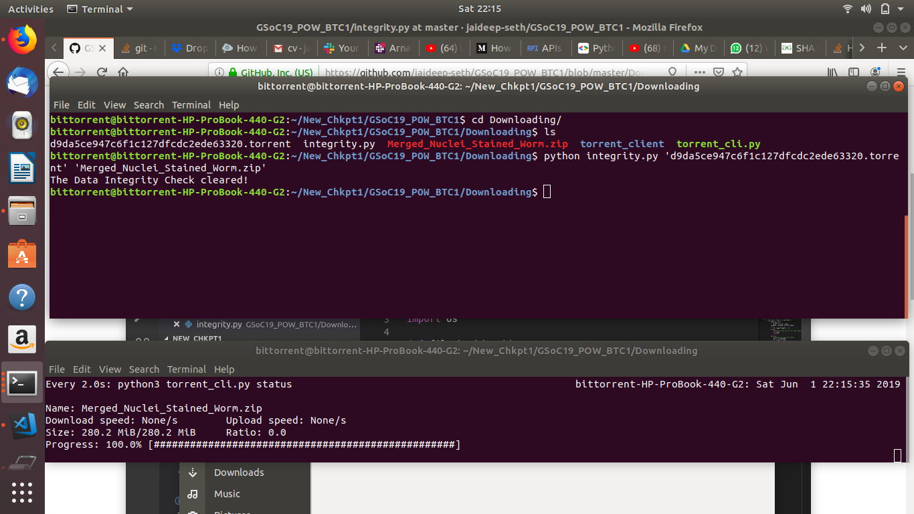Toggle Firefox sidebars icon

pyautogui.click(x=854, y=72)
